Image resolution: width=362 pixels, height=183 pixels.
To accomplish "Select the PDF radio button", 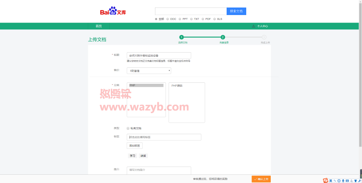I will coord(203,19).
